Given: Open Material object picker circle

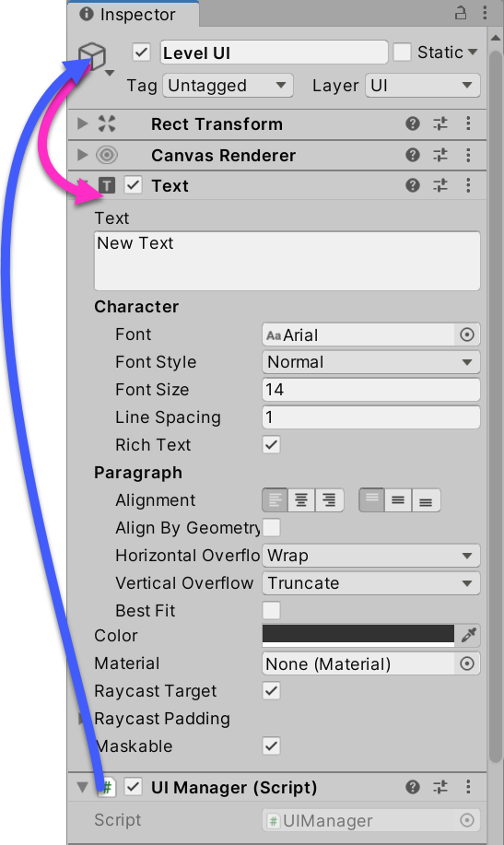Looking at the screenshot, I should (467, 663).
